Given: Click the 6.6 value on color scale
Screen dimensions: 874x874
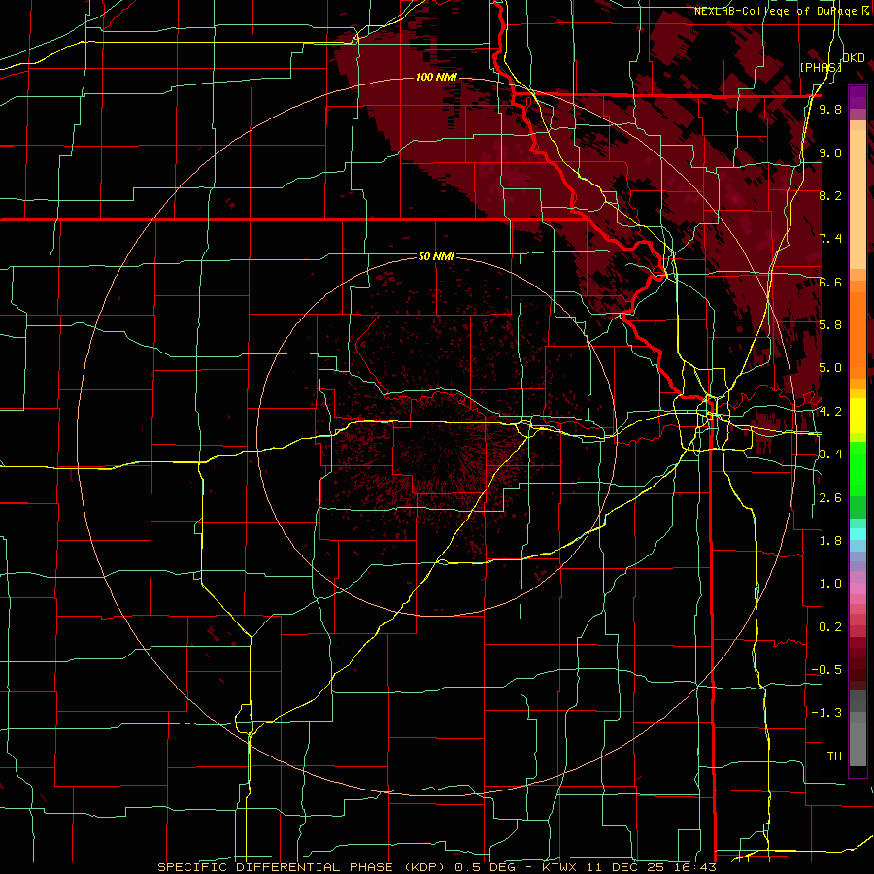Looking at the screenshot, I should pyautogui.click(x=830, y=282).
